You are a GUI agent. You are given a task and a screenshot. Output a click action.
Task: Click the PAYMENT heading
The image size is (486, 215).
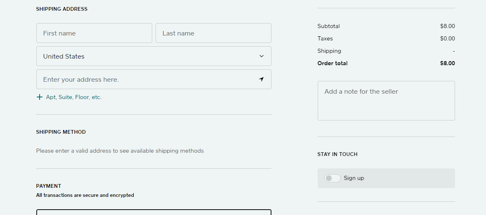click(49, 186)
